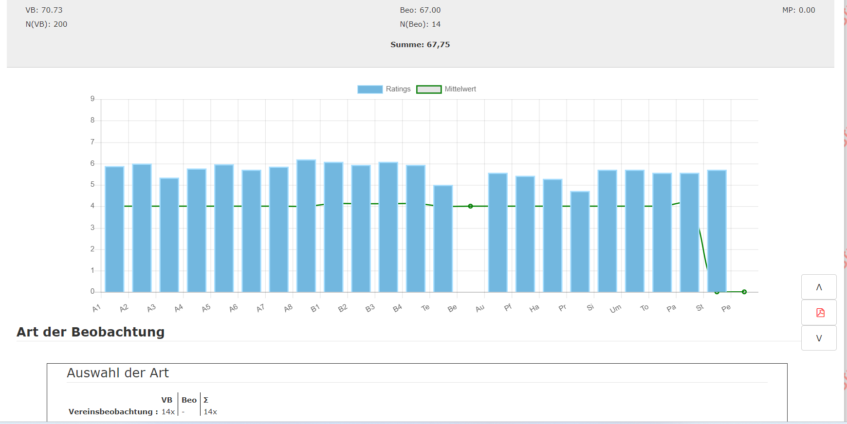Click the B1 ratings bar
847x424 pixels.
pyautogui.click(x=333, y=227)
